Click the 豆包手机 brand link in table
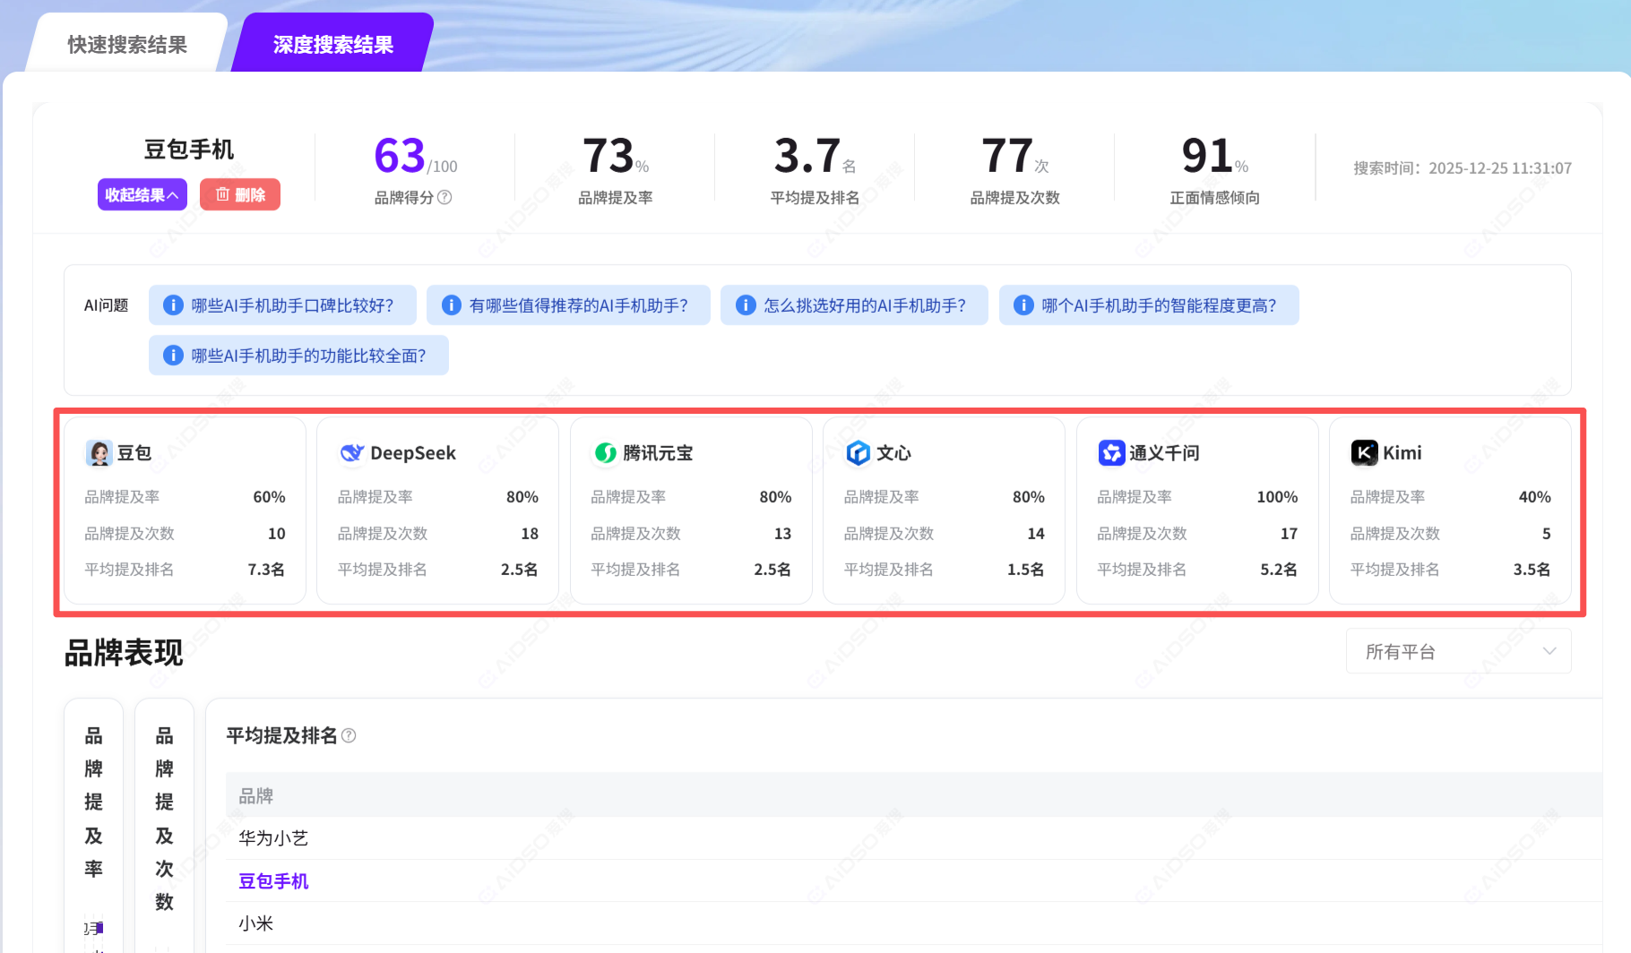The height and width of the screenshot is (953, 1631). pyautogui.click(x=273, y=881)
